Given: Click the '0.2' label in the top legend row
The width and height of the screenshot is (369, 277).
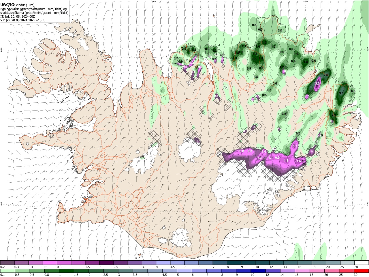Looking at the screenshot, I should click(x=3, y=267).
